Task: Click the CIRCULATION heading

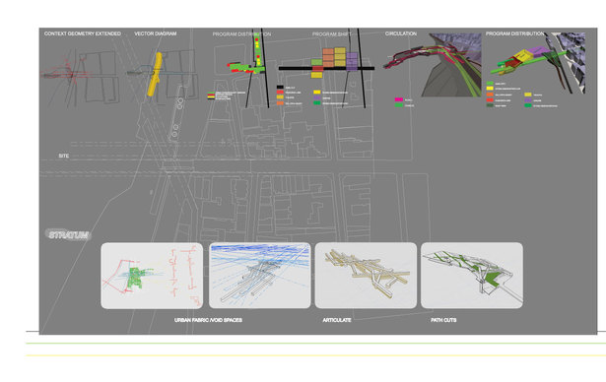Action: [401, 33]
